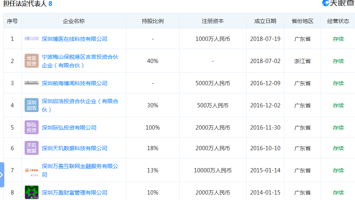
Task: Open 深圳博医在线科技有限公司 company link
Action: 74,39
